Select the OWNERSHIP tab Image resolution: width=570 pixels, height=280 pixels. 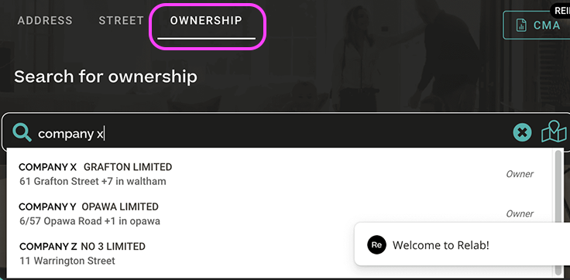[206, 21]
